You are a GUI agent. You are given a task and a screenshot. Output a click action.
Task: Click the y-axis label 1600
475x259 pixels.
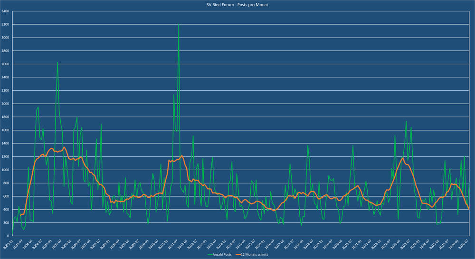coord(5,130)
